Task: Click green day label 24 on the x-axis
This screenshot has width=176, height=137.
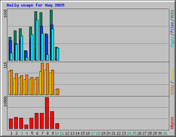Action: [x=129, y=133]
